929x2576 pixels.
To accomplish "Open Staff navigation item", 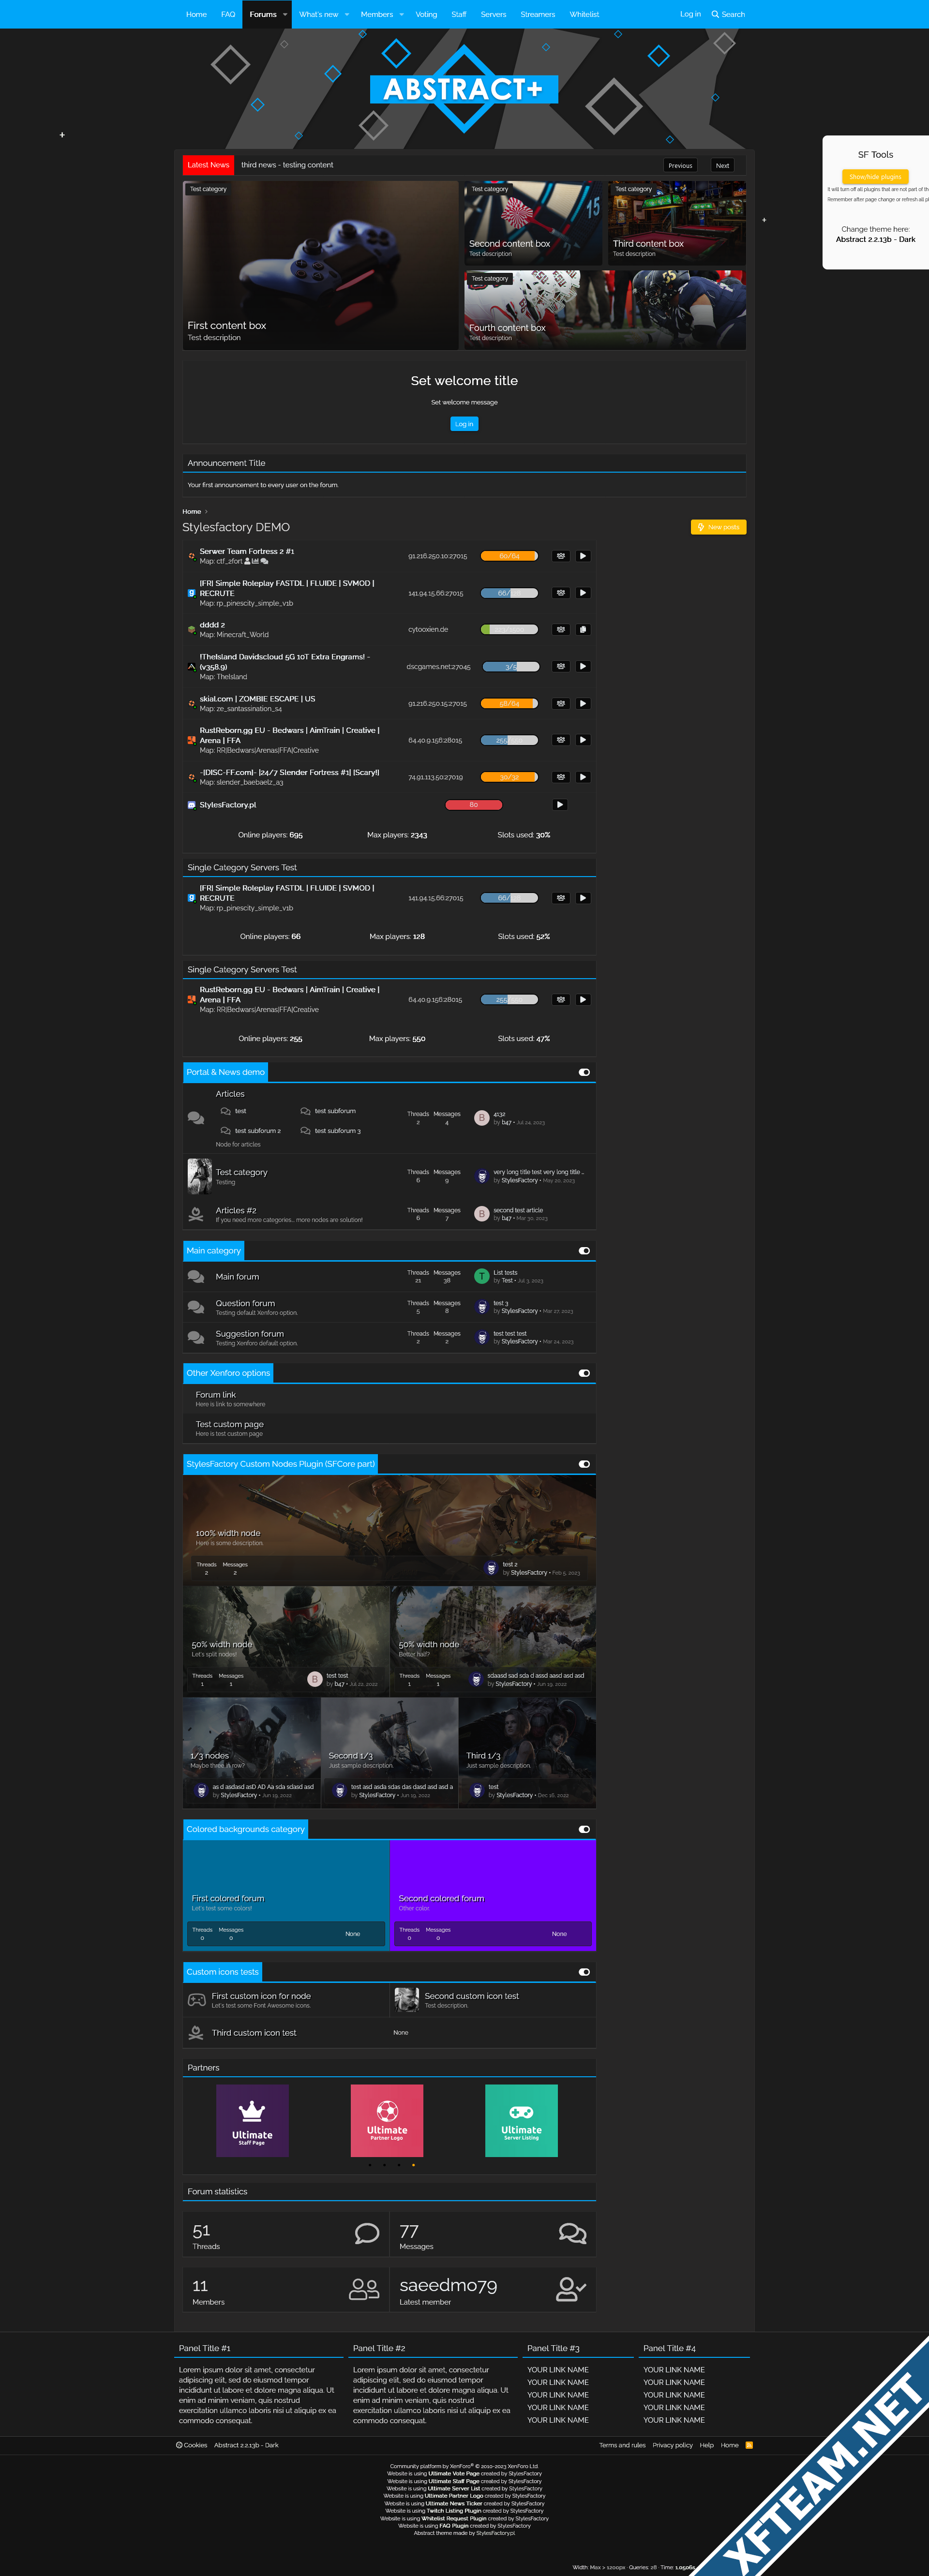I will [x=459, y=14].
